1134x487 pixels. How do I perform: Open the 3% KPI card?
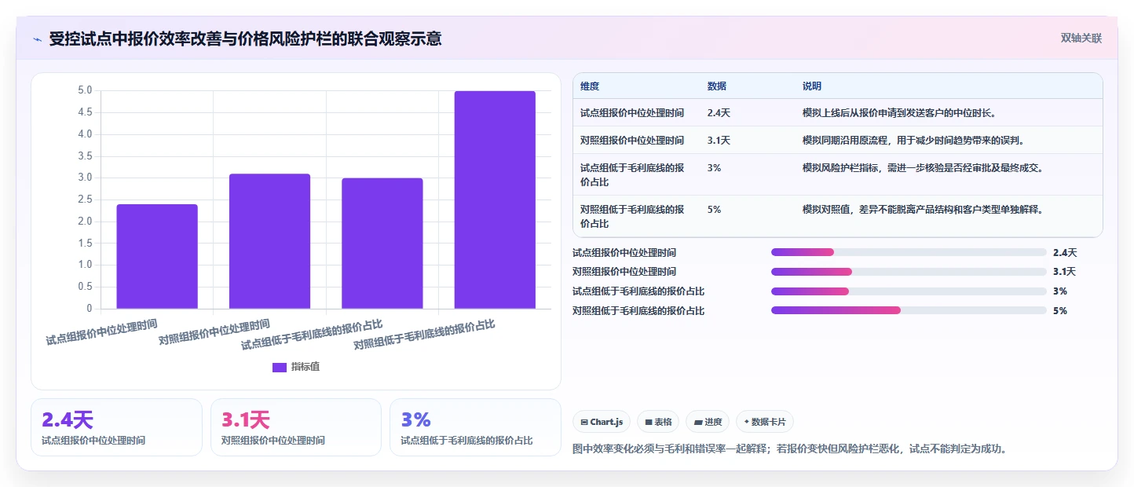(x=475, y=427)
